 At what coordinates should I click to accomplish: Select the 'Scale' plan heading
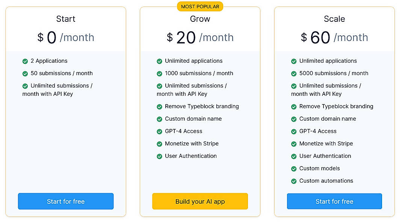click(334, 19)
